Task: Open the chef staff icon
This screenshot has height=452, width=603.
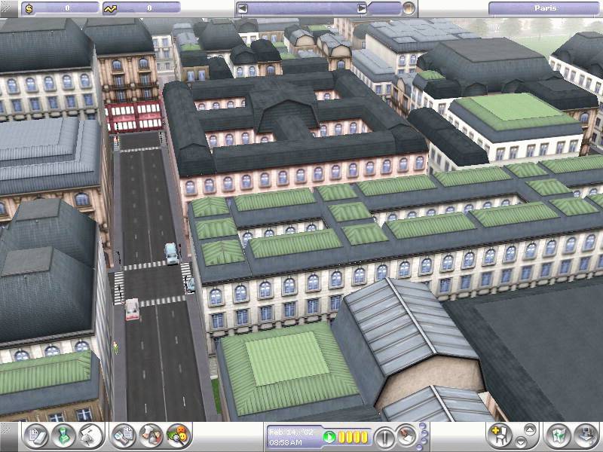Action: pyautogui.click(x=152, y=435)
